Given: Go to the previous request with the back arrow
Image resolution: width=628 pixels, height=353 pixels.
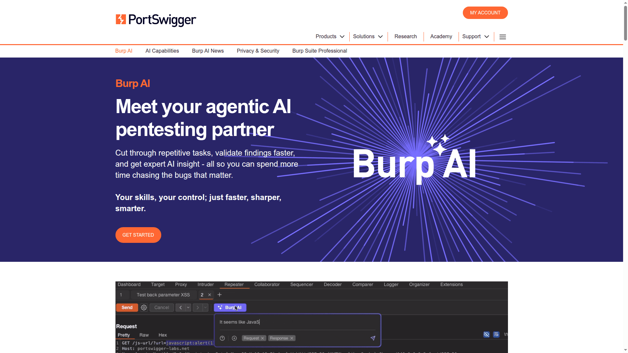Looking at the screenshot, I should coord(180,308).
